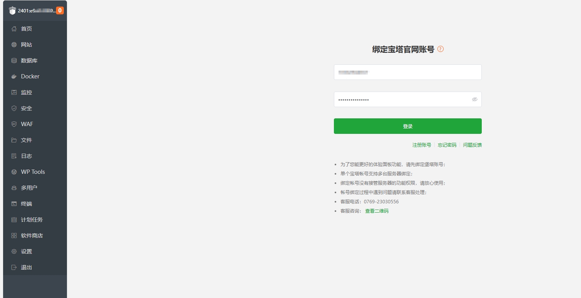Open the 网站 menu item
Screen dimensions: 581x298
(35, 45)
